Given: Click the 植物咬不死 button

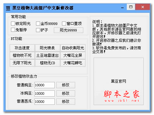Looking at the screenshot, I should click(22, 55).
